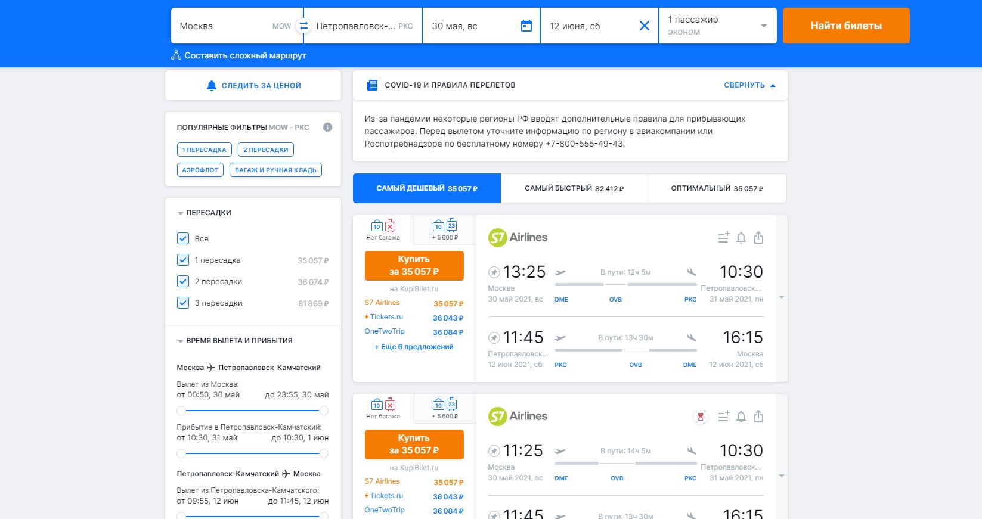Click the left handle of Прибытие в Петропавловск-Камчатский slider
The height and width of the screenshot is (519, 982).
coord(181,453)
